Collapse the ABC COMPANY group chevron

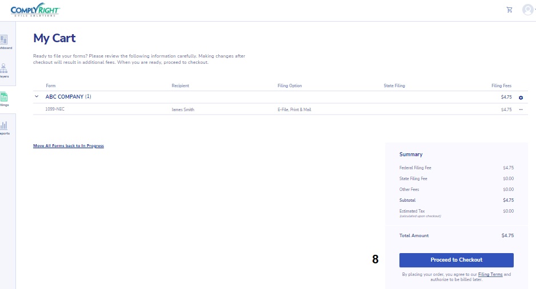[x=37, y=96]
